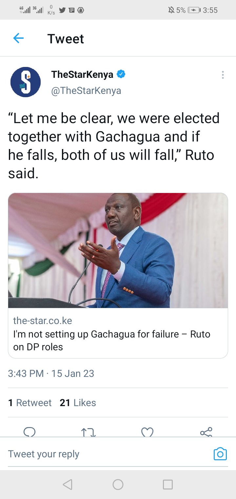The height and width of the screenshot is (499, 236).
Task: Tap Android home circle button
Action: click(x=118, y=485)
